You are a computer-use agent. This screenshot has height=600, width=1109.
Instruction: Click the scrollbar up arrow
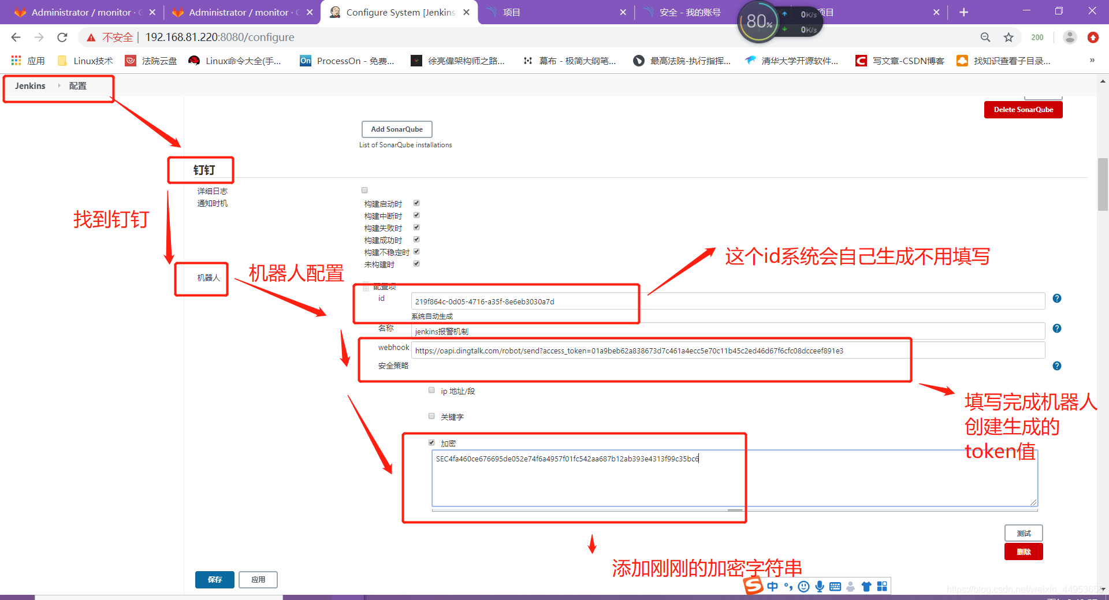(x=1103, y=81)
